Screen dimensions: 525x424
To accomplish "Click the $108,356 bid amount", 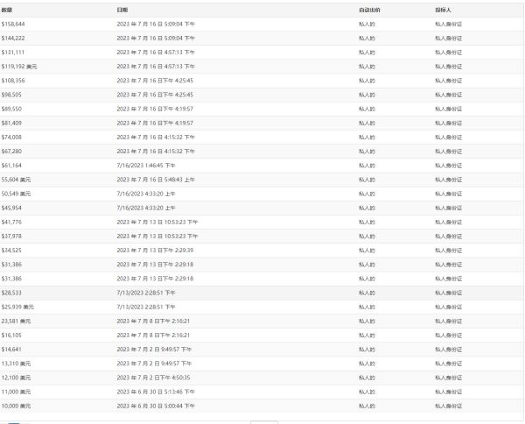I will click(x=14, y=81).
